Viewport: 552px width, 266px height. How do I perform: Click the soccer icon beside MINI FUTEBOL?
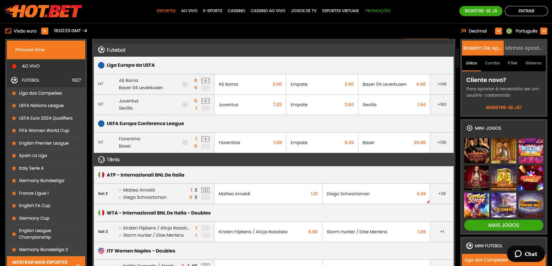pyautogui.click(x=469, y=246)
